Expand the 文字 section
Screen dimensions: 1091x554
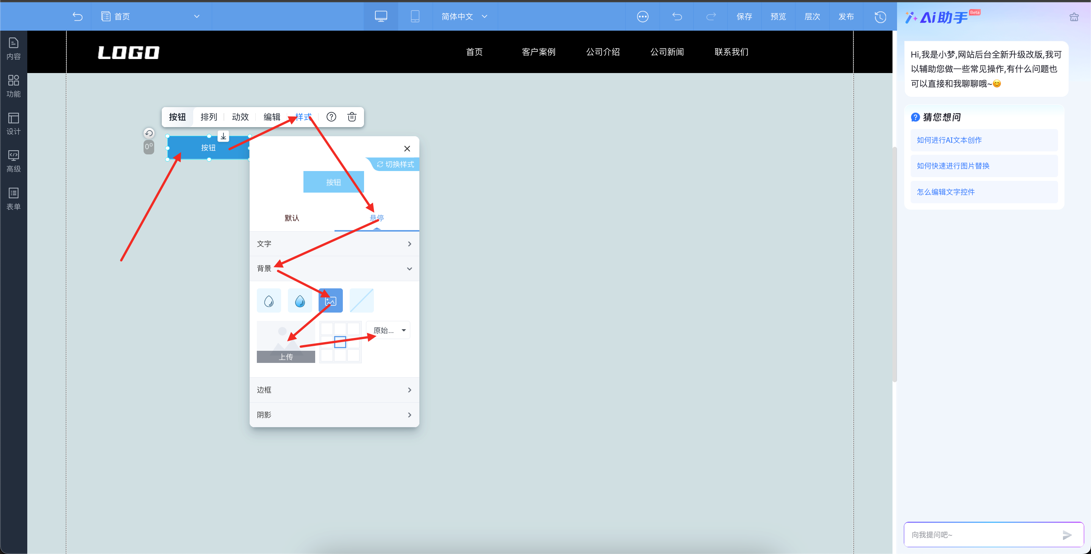[334, 244]
